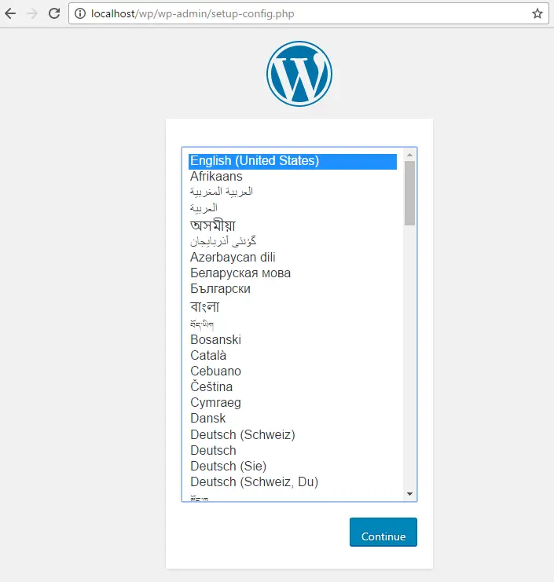Select Dansk language
The height and width of the screenshot is (582, 554).
(292, 419)
